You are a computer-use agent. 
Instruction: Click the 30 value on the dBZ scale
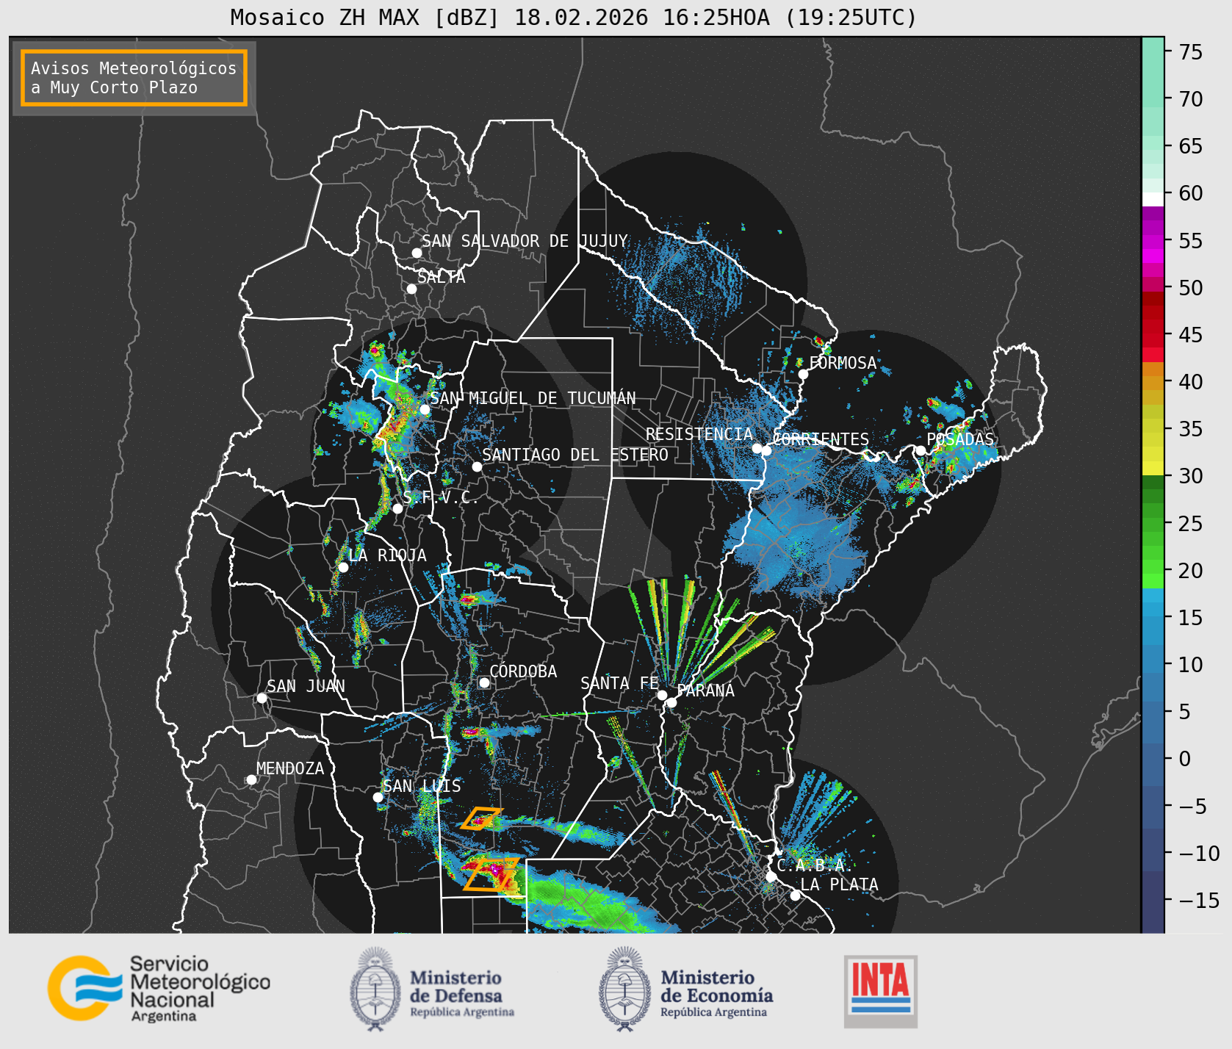point(1191,476)
